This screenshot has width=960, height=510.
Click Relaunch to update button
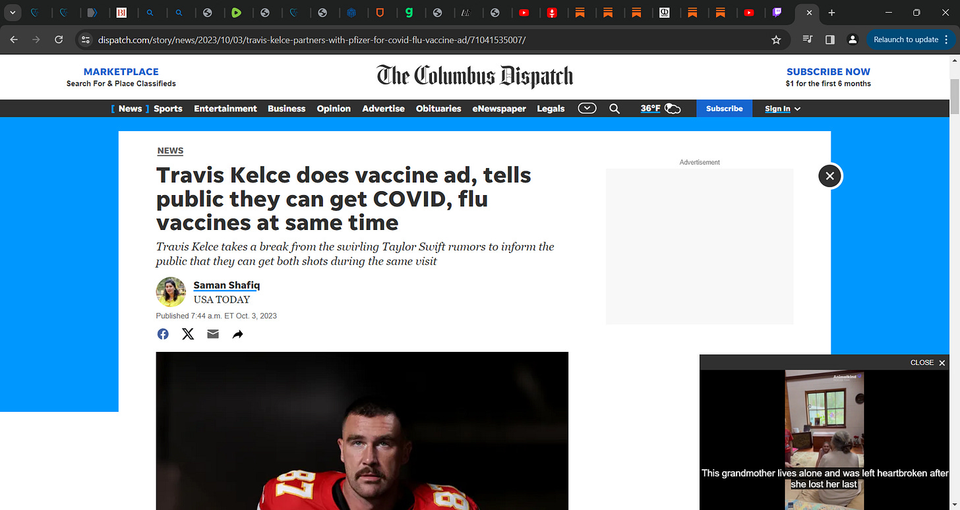(905, 40)
